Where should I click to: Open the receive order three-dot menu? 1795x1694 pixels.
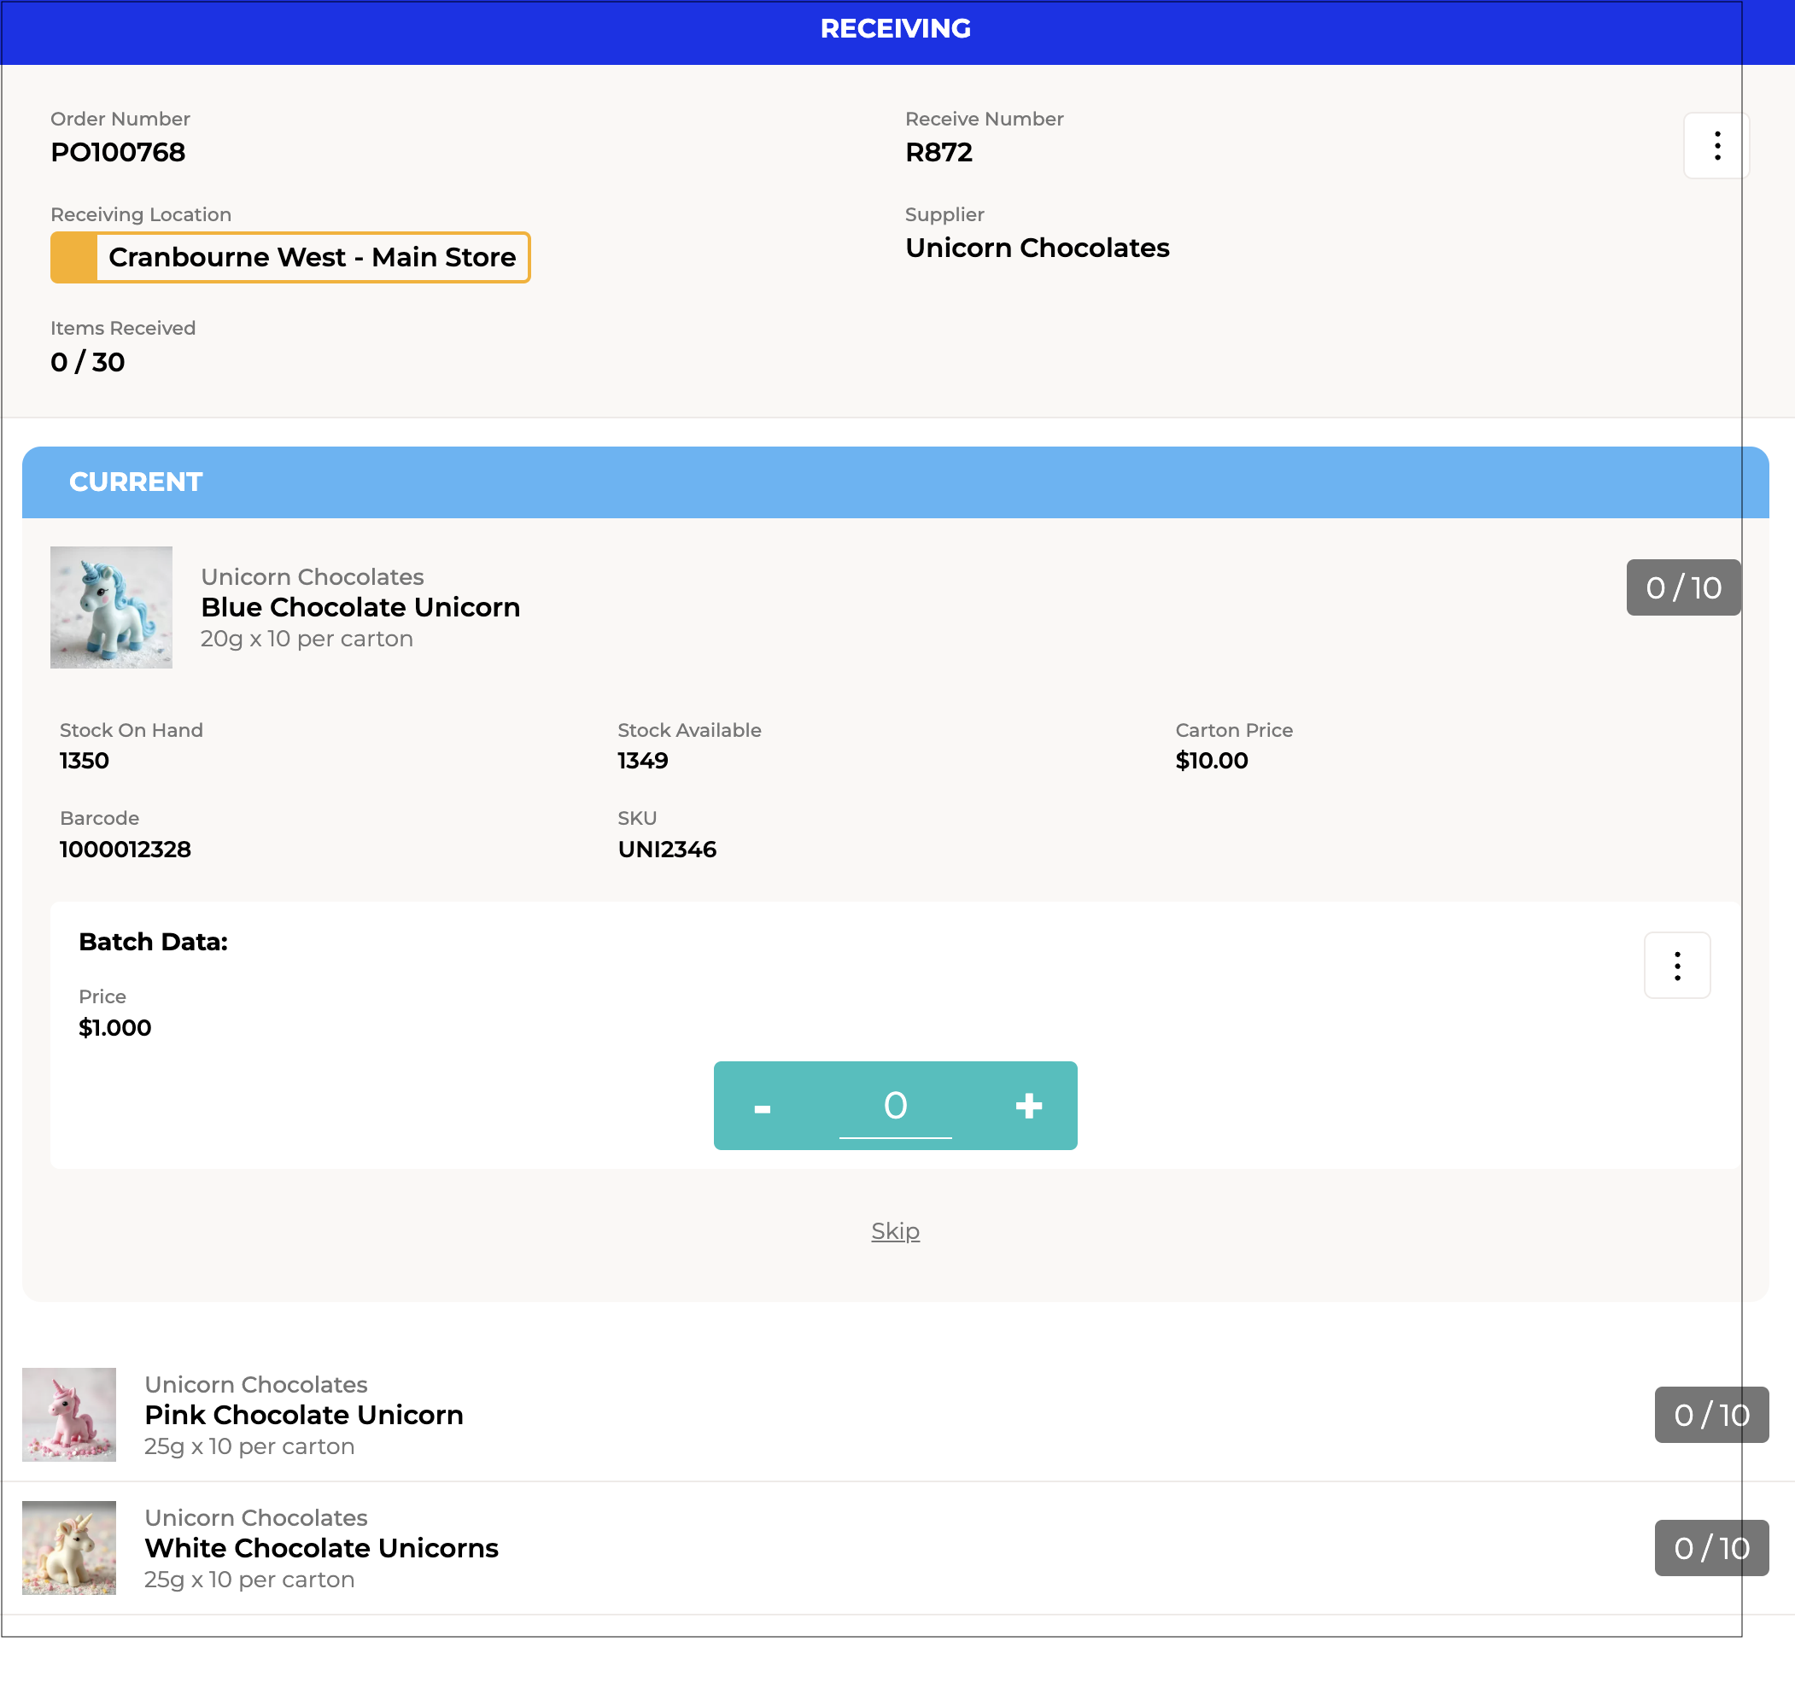point(1716,145)
